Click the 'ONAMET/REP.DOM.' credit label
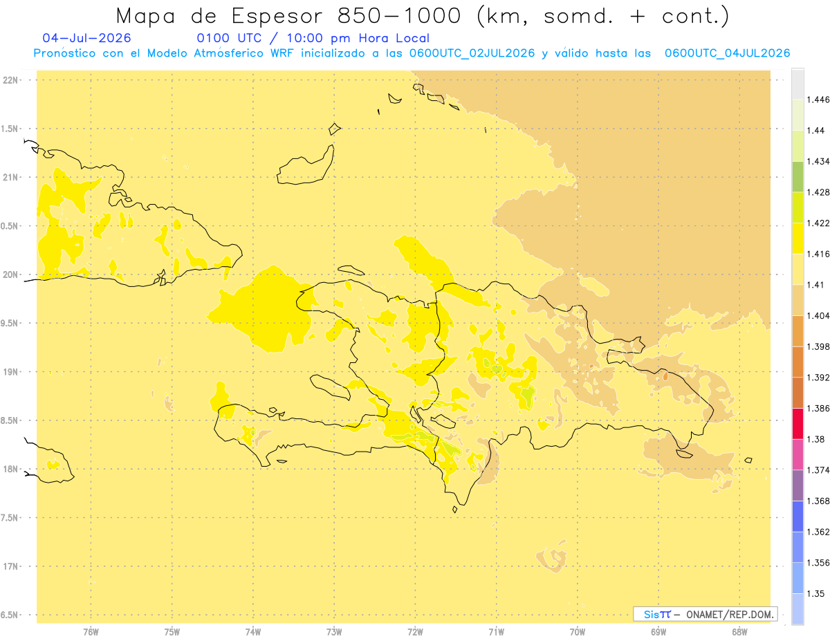The image size is (830, 641). click(x=730, y=614)
